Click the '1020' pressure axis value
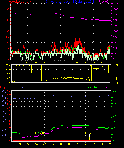The width and height of the screenshot is (124, 148). 115,9
